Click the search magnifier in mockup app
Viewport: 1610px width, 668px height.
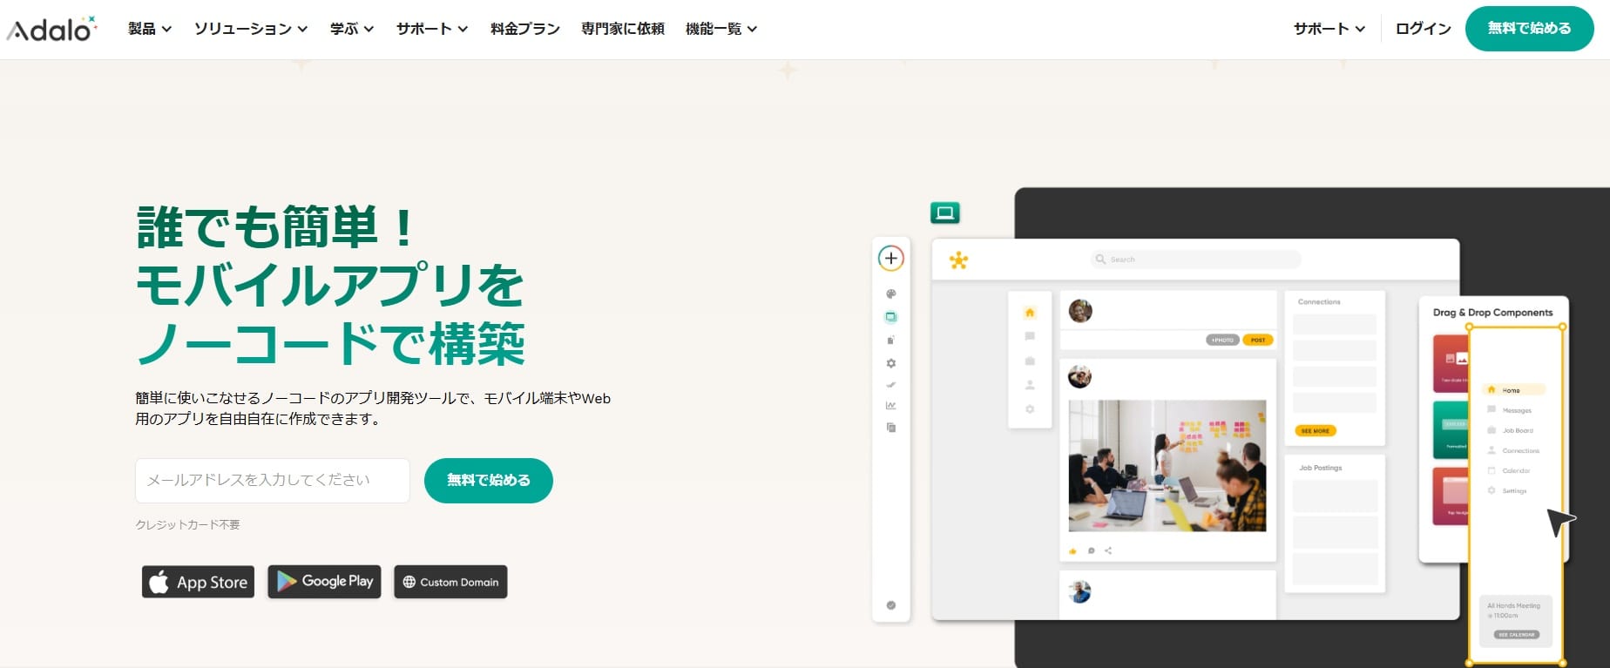tap(1100, 260)
